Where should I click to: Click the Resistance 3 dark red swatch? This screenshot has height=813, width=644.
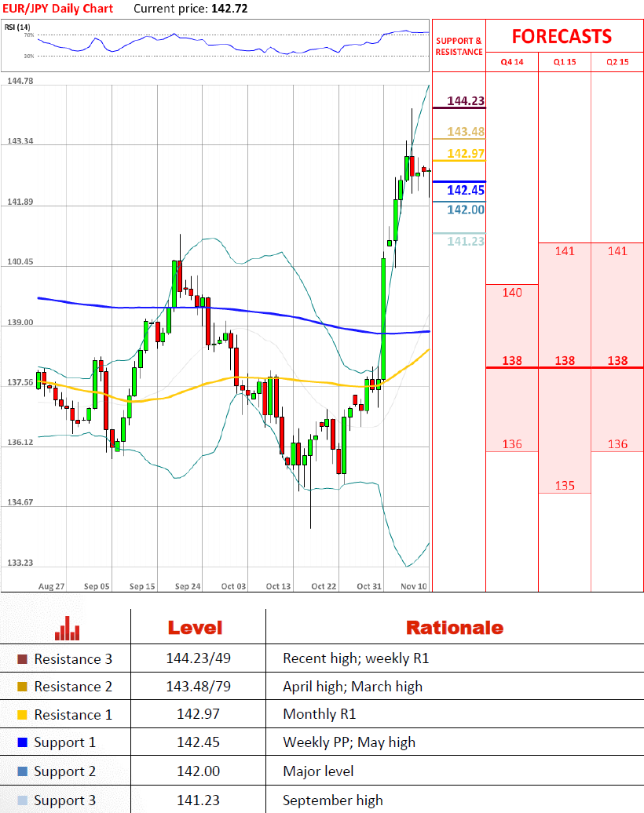point(22,659)
